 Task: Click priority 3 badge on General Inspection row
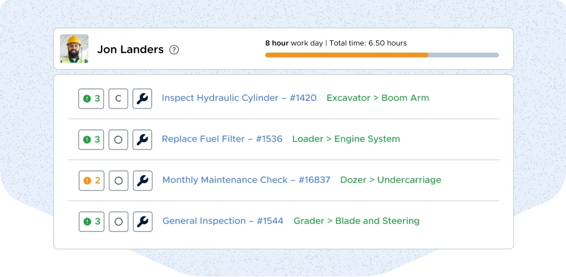(91, 222)
